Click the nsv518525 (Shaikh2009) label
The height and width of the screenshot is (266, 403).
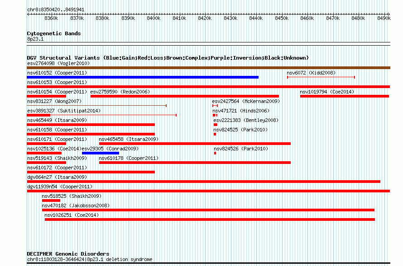[x=72, y=196]
